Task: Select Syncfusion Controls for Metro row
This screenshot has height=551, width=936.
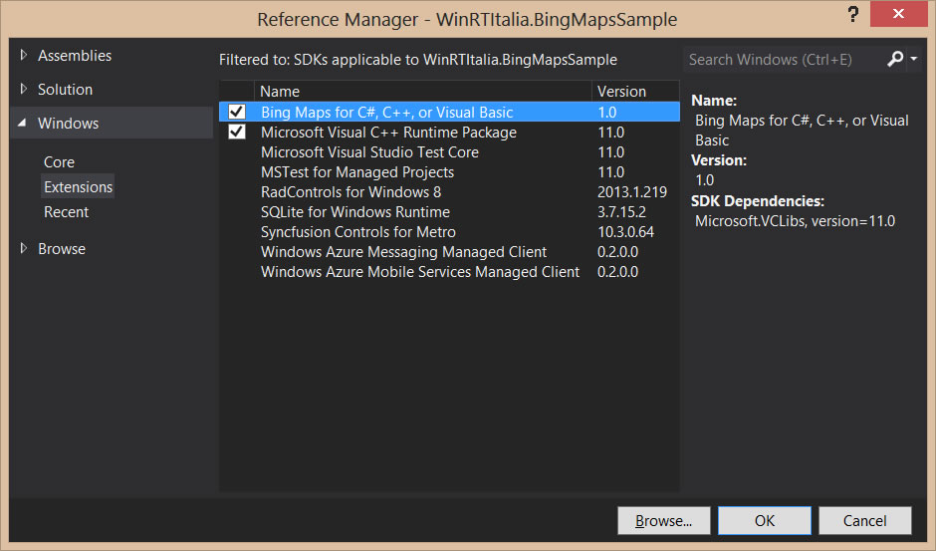Action: [449, 232]
